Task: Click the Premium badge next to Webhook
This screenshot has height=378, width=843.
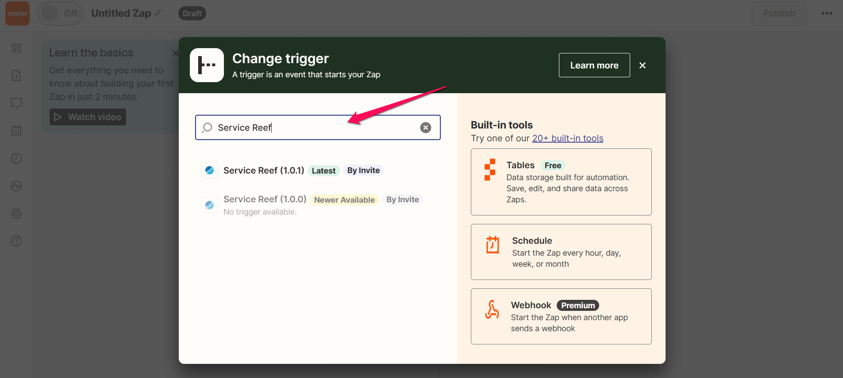Action: click(x=578, y=305)
